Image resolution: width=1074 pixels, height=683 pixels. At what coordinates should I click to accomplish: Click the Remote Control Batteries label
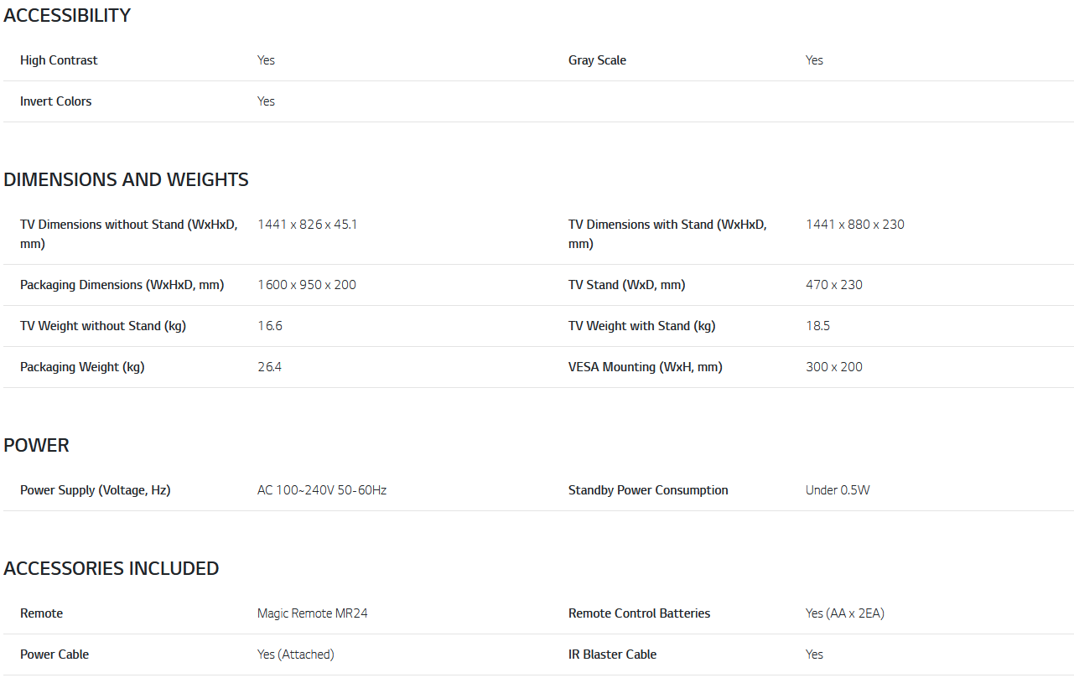point(639,613)
